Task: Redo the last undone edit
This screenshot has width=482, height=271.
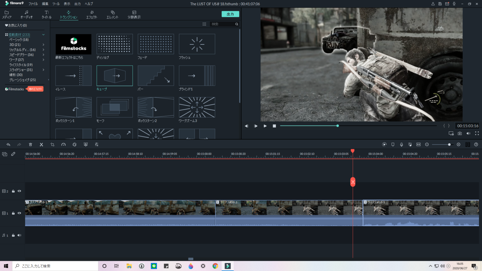Action: tap(19, 145)
